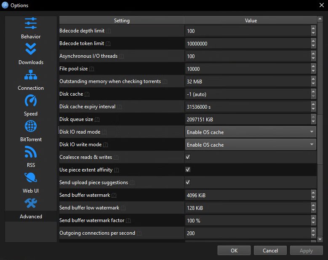328x260 pixels.
Task: Select the Downloads section icon
Action: coord(31,49)
